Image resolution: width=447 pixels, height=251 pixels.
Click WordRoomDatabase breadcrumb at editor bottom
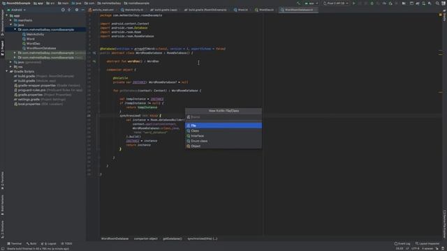click(x=115, y=238)
